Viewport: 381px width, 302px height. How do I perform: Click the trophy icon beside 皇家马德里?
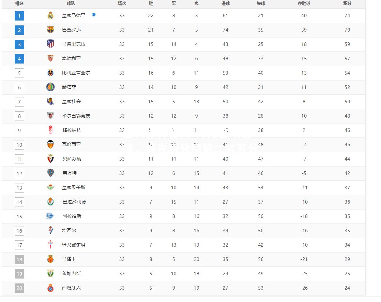[94, 15]
